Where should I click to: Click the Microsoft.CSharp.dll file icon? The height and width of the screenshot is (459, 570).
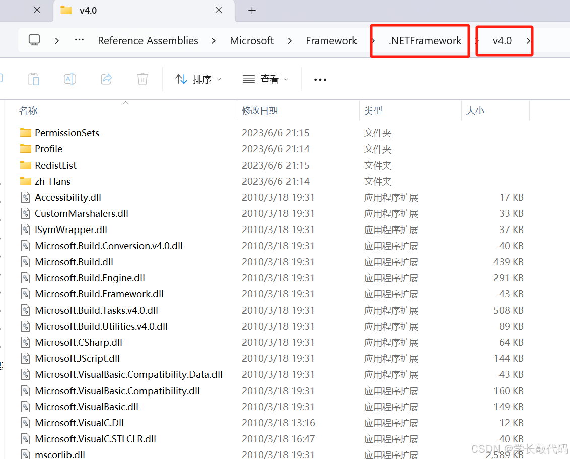[26, 342]
